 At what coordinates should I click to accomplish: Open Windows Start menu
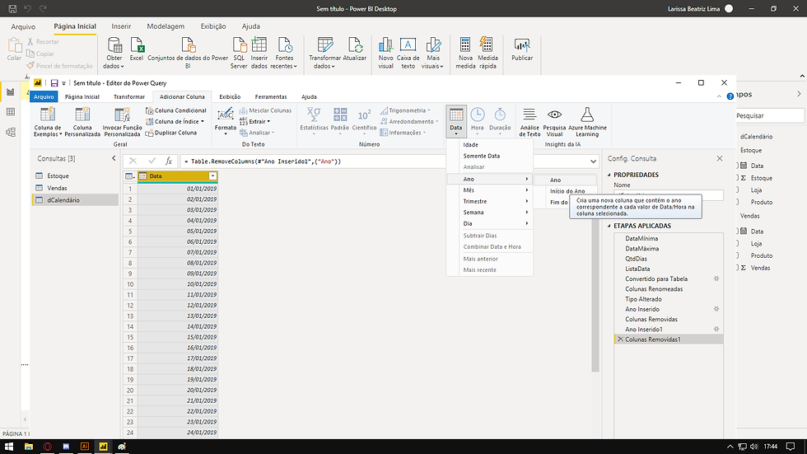pyautogui.click(x=9, y=447)
